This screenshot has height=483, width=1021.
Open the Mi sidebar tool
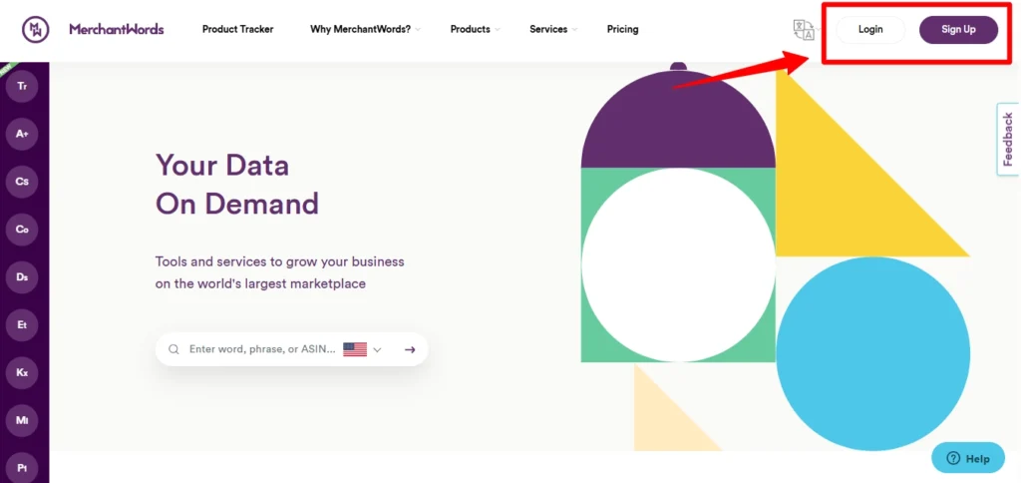pyautogui.click(x=22, y=420)
